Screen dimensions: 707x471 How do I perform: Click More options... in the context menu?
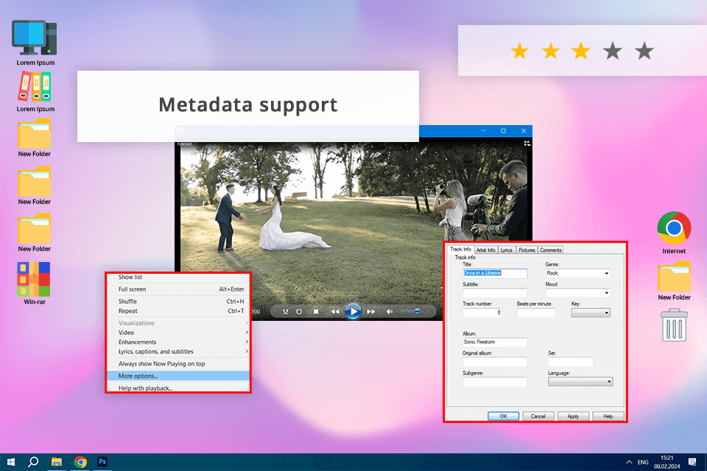tap(178, 376)
